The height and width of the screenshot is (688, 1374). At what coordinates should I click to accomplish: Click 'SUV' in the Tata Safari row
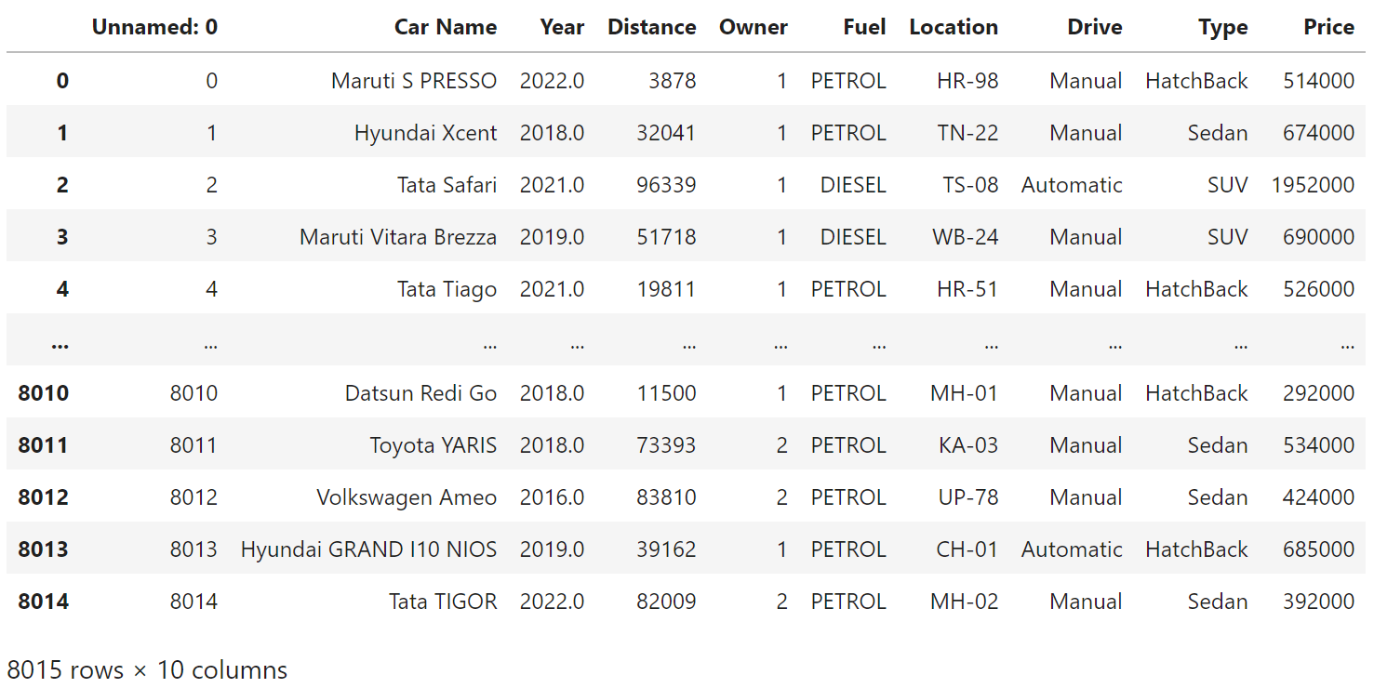coord(1228,185)
